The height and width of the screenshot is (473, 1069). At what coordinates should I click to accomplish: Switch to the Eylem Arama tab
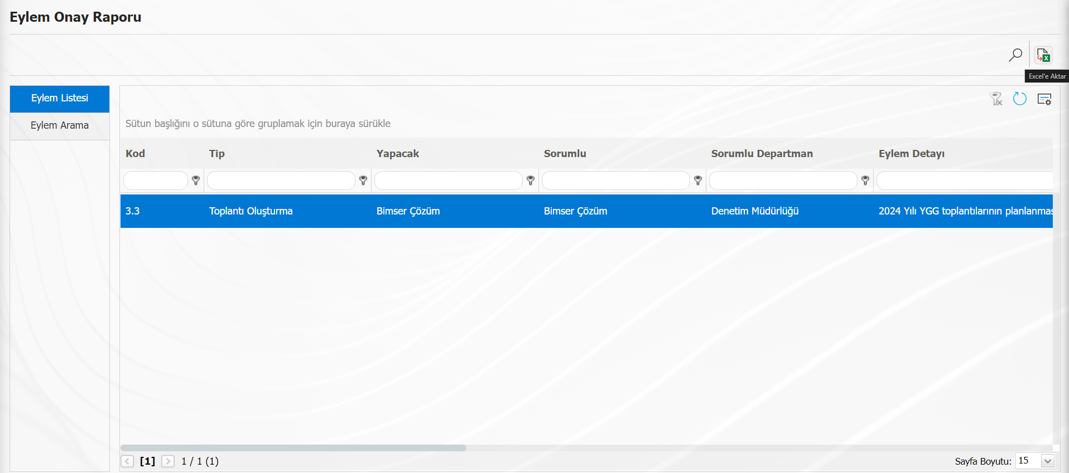(x=60, y=125)
